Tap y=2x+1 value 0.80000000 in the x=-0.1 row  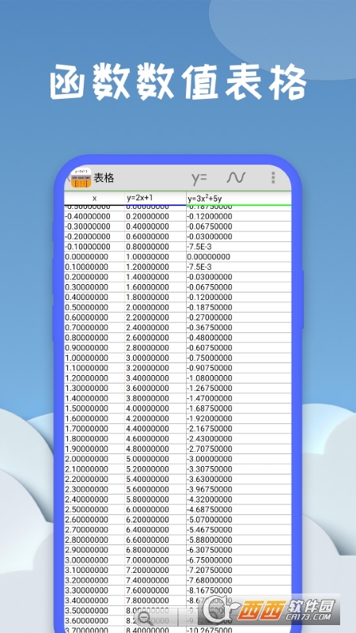155,247
